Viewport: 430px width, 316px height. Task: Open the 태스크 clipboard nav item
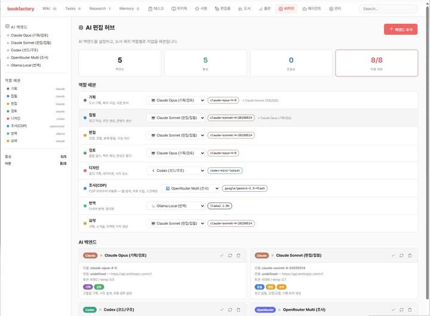(x=156, y=9)
